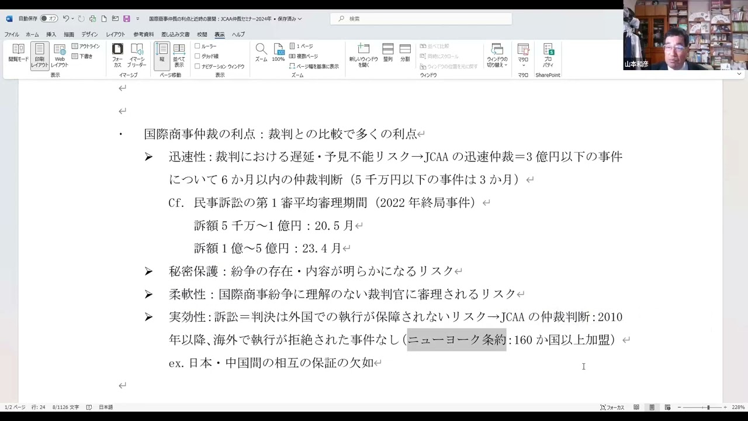The height and width of the screenshot is (421, 748).
Task: Open the マクロ dropdown
Action: [x=523, y=56]
